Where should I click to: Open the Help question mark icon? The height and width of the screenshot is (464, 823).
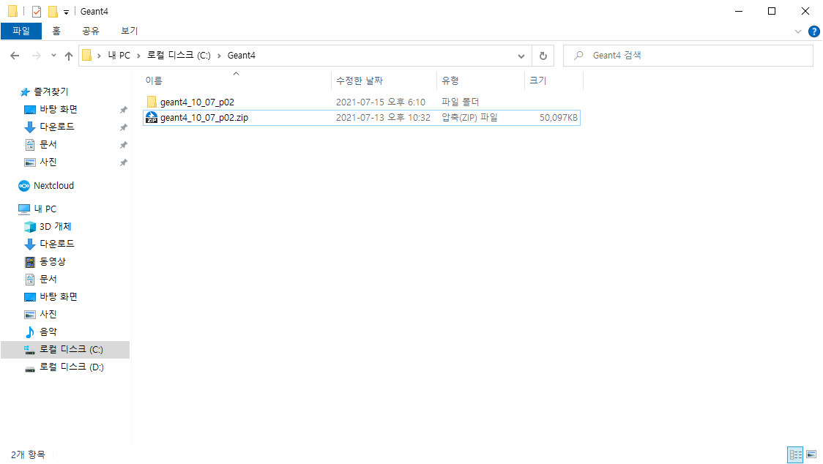[x=813, y=31]
